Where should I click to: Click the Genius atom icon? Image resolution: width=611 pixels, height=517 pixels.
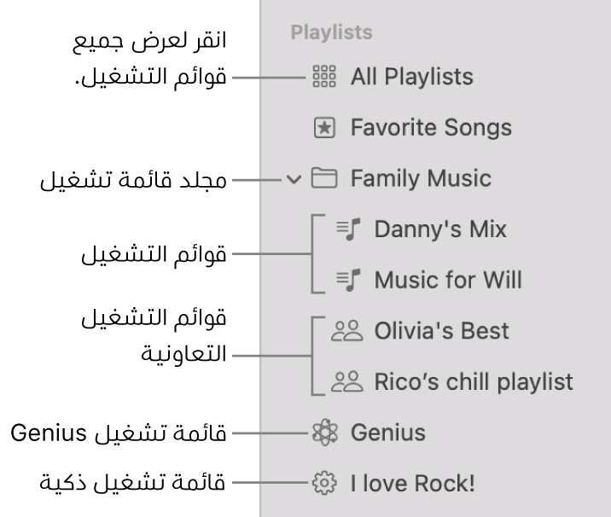click(x=322, y=433)
